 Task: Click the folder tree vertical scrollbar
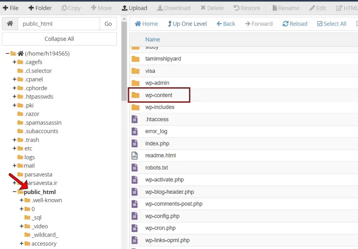click(x=124, y=61)
